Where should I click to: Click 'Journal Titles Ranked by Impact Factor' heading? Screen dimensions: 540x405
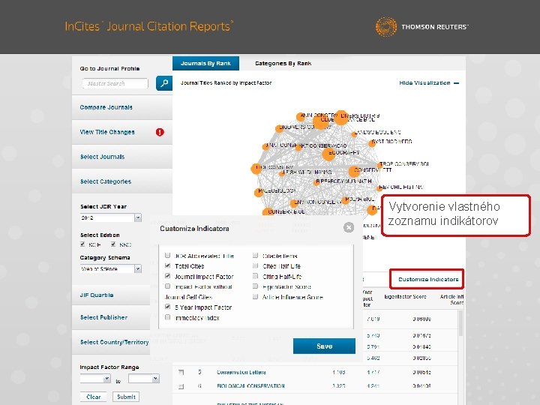coord(226,83)
